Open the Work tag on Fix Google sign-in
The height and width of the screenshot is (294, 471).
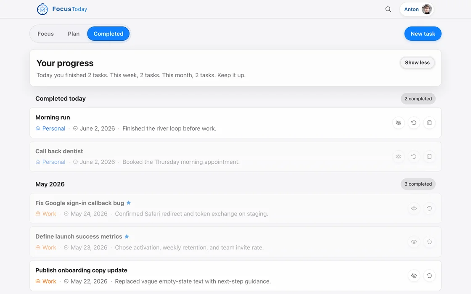(46, 214)
